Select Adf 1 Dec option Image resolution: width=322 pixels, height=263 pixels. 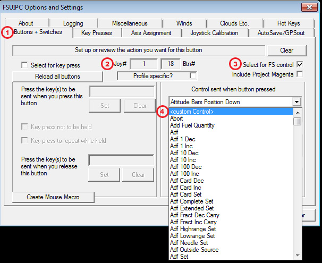(x=231, y=139)
